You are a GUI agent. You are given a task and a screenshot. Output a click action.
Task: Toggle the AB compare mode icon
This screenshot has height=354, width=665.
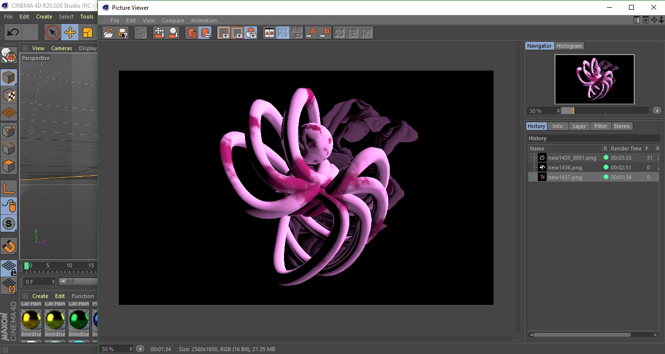coord(269,33)
